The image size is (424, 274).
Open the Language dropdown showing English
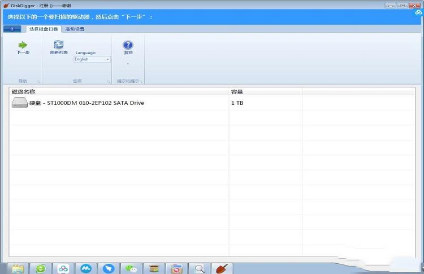pos(92,59)
